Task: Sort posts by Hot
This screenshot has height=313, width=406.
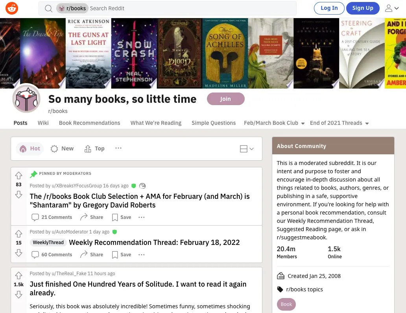Action: point(30,149)
